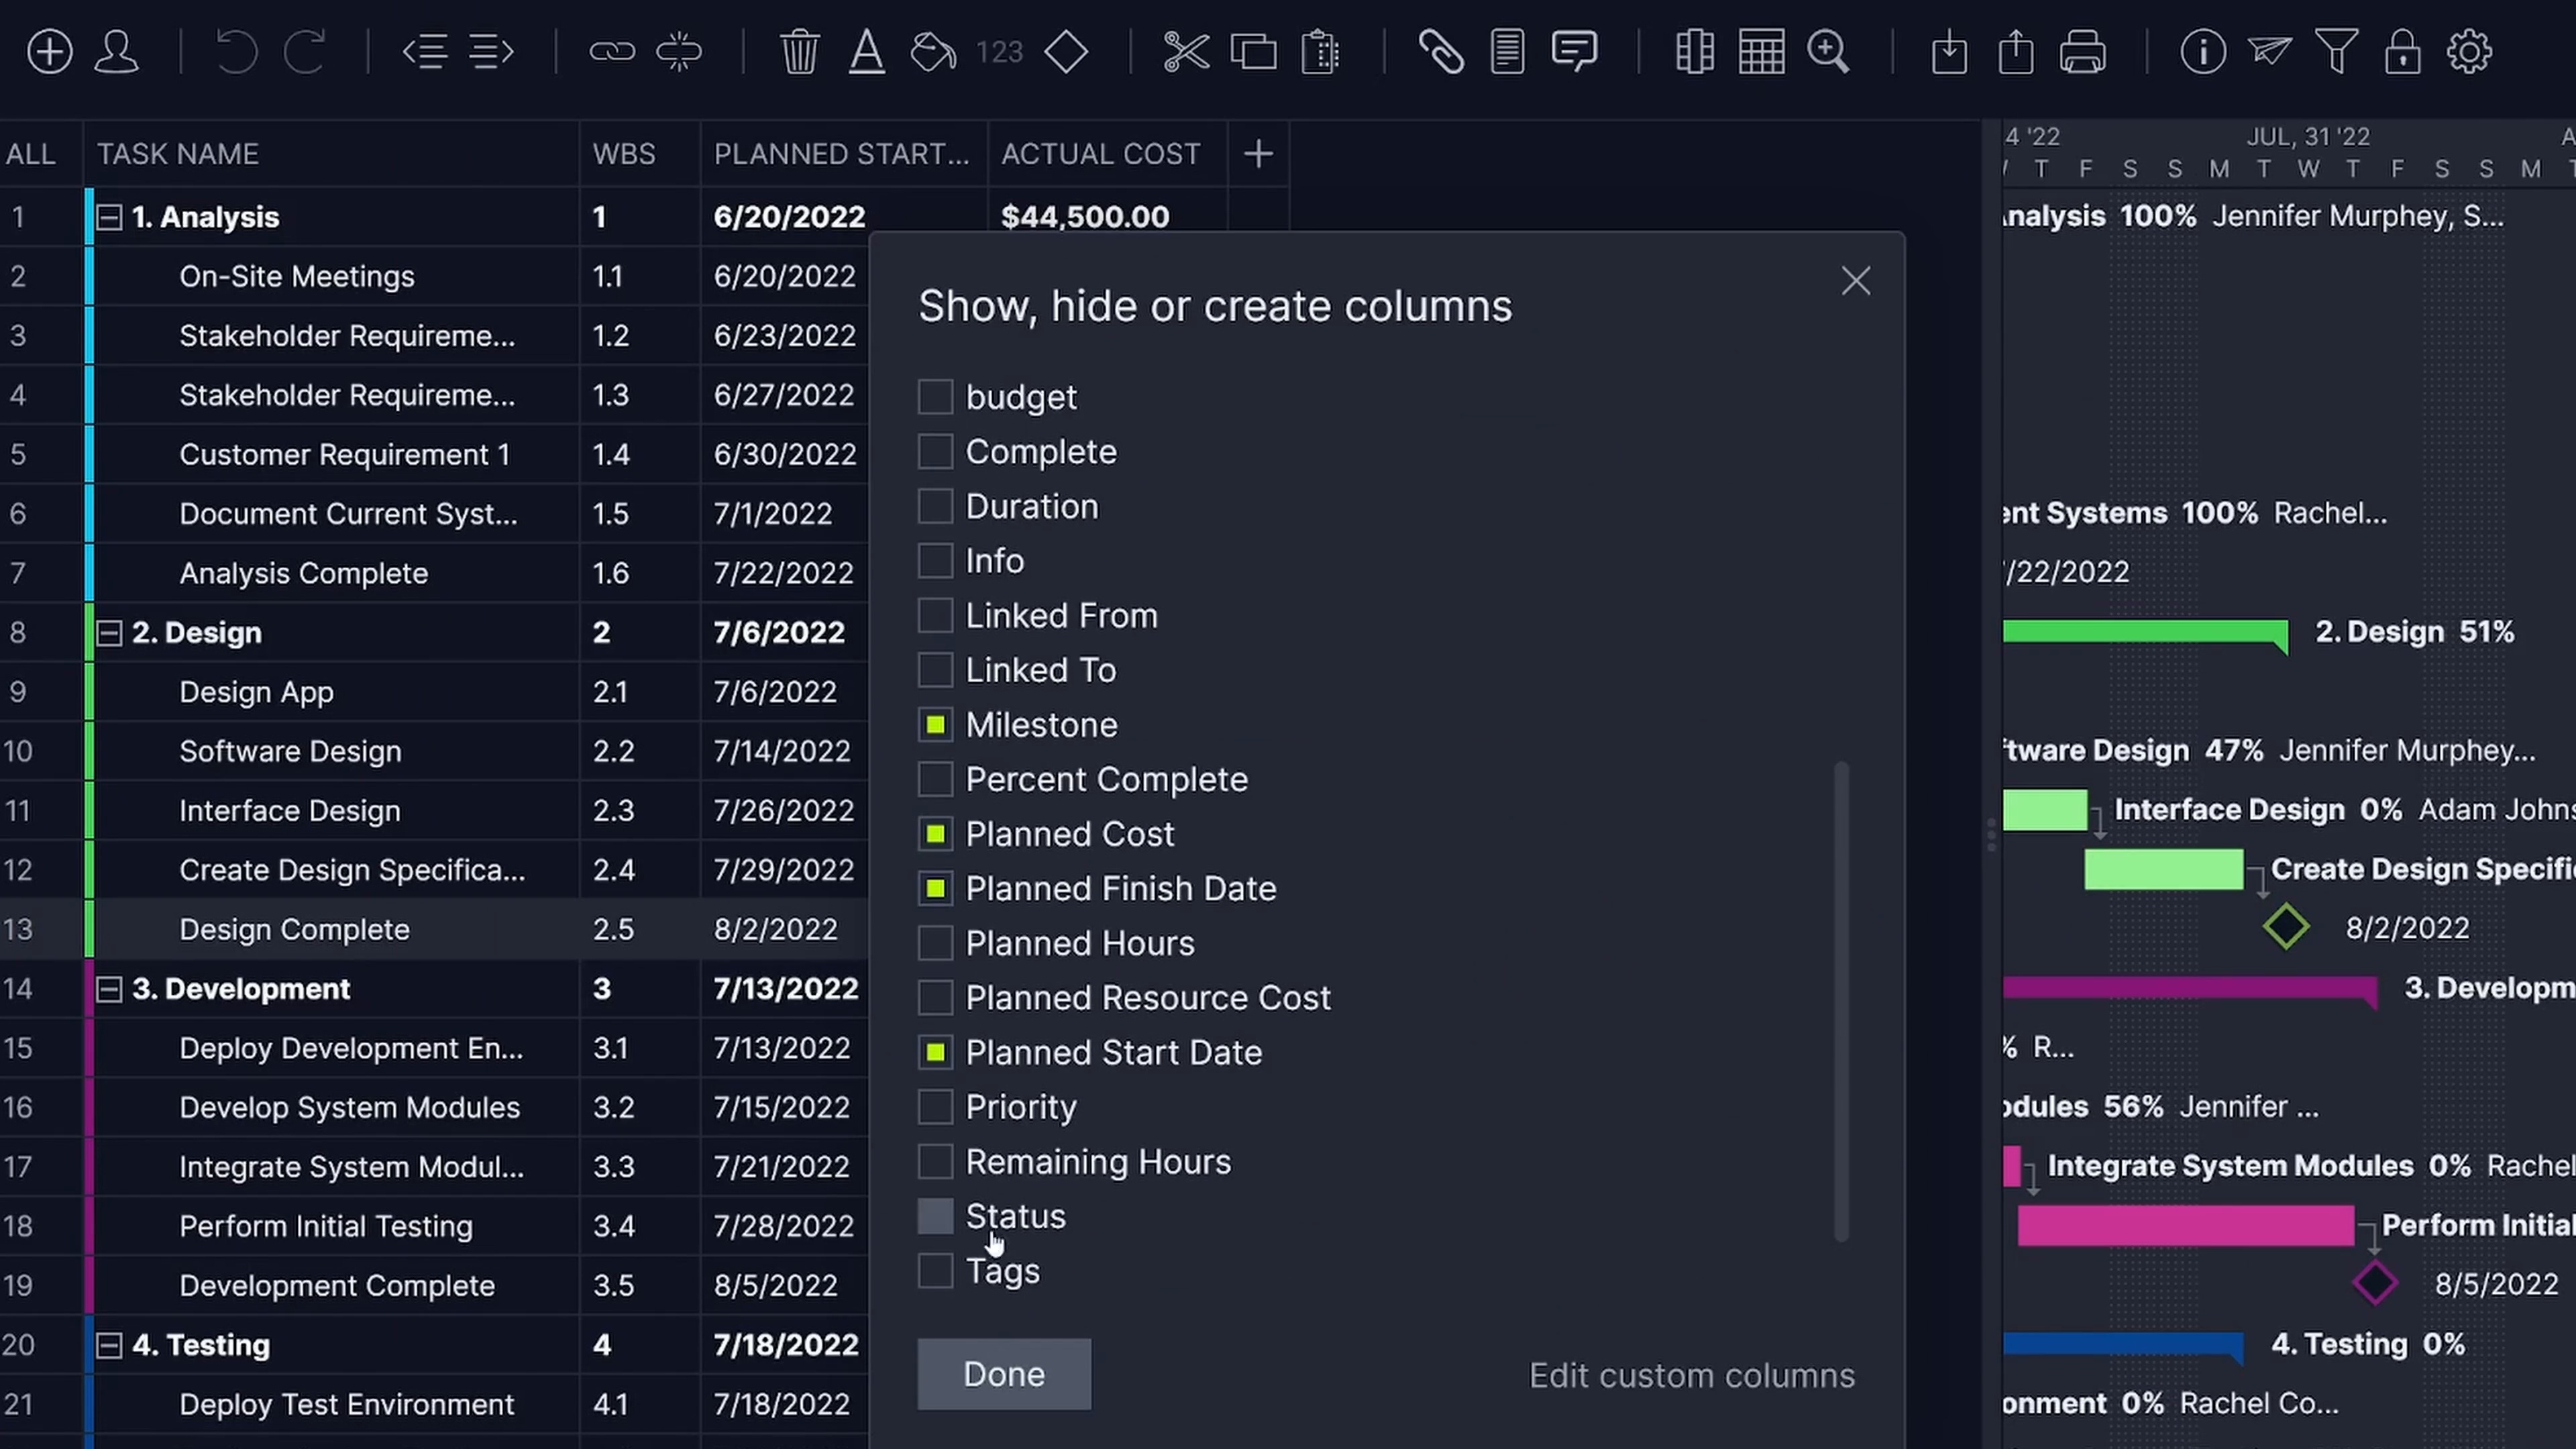Screen dimensions: 2576x1449
Task: Click the paint bucket fill icon
Action: click(932, 51)
